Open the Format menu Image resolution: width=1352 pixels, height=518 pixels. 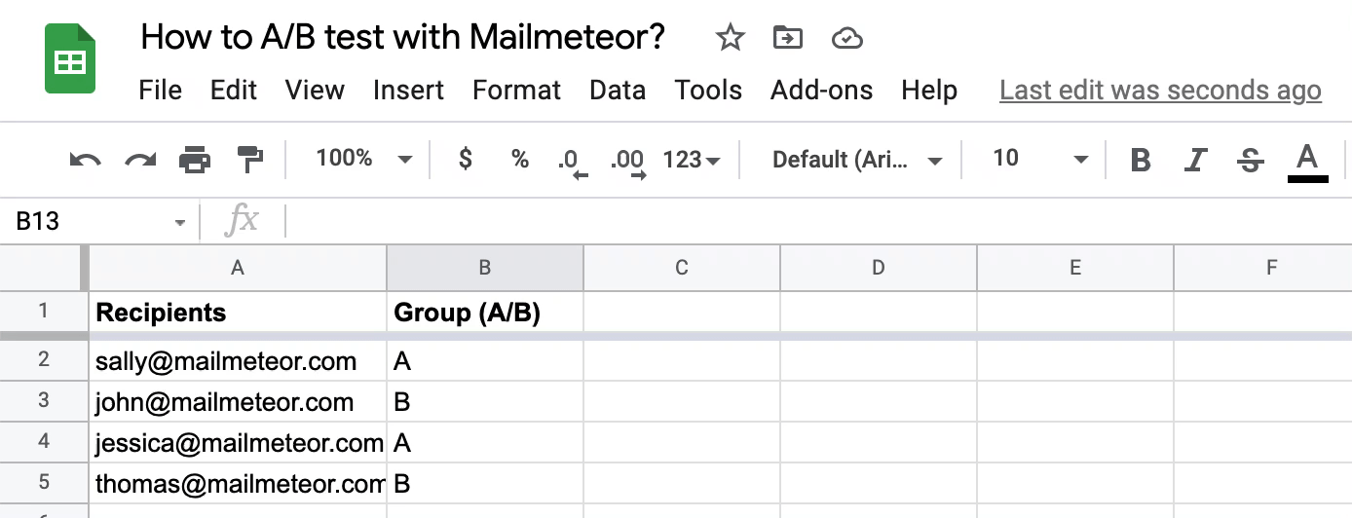click(516, 91)
